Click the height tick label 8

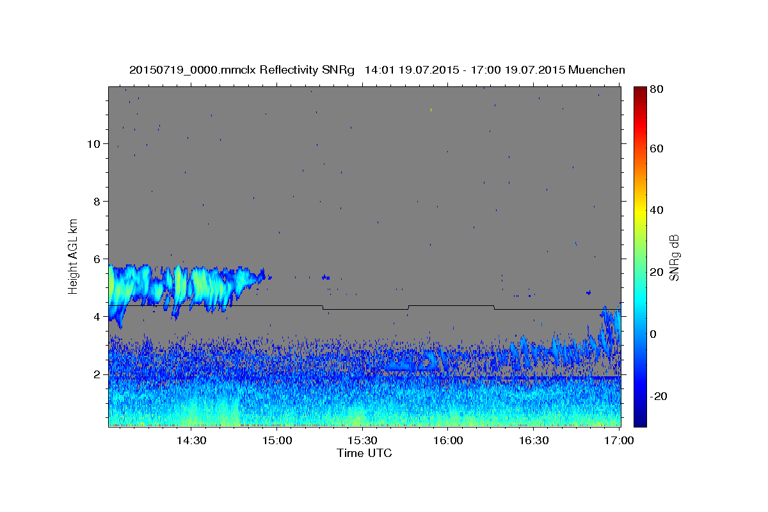96,202
